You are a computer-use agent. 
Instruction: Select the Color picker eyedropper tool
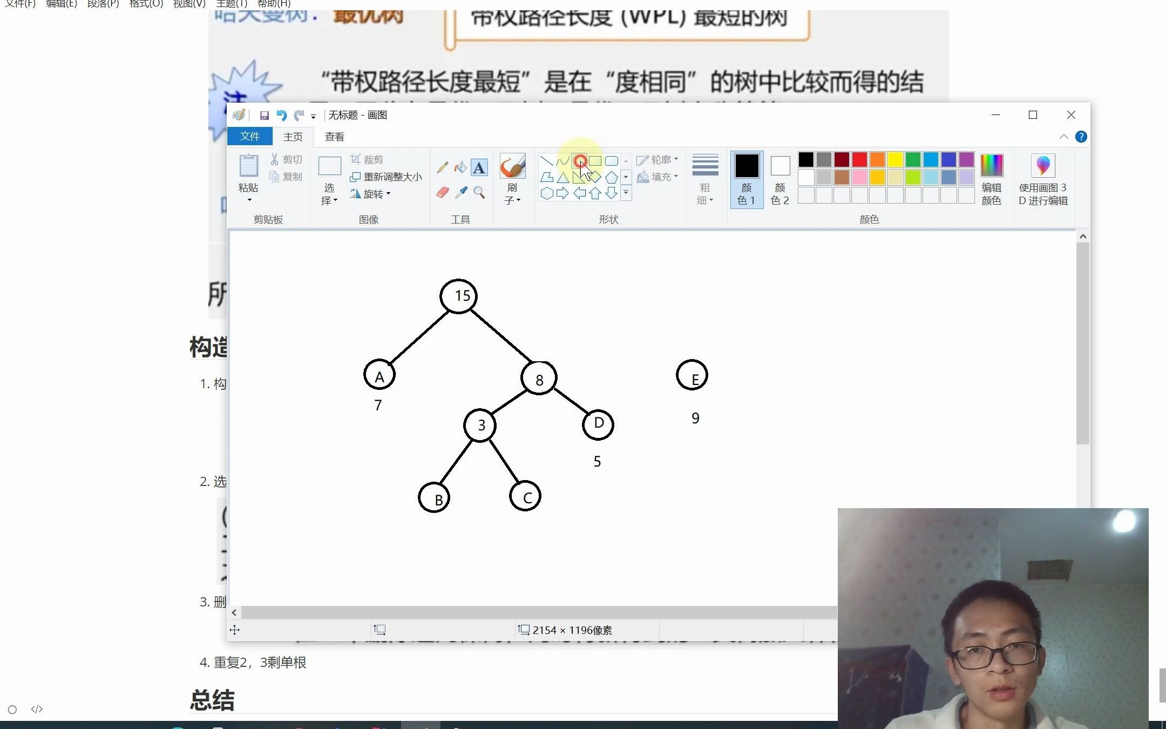pos(461,192)
